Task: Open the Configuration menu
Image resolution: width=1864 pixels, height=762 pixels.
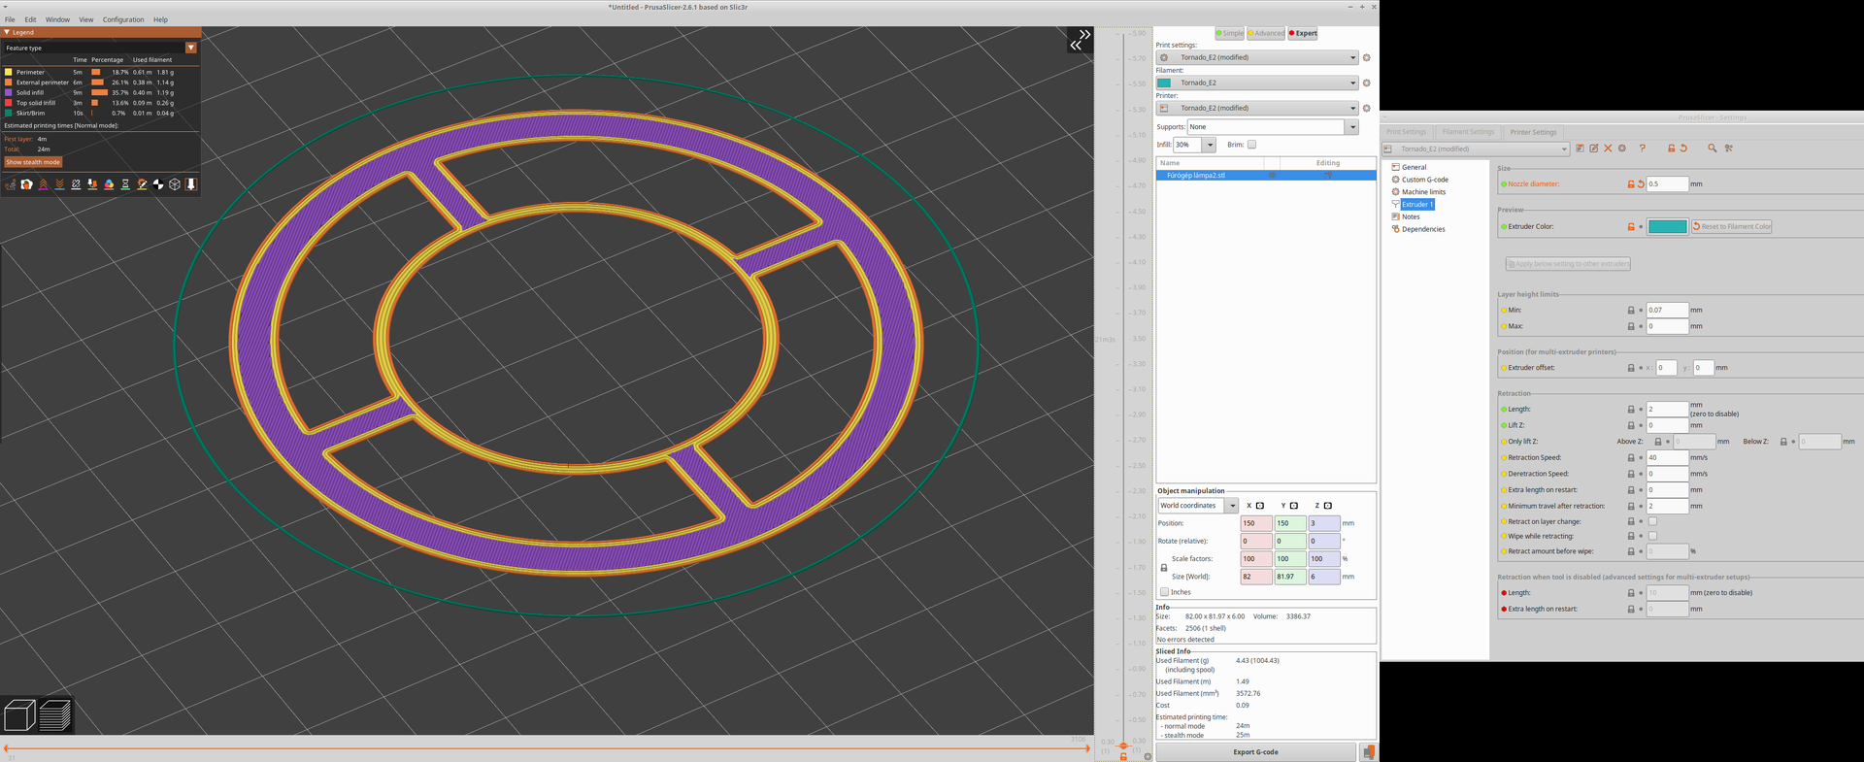Action: (x=123, y=19)
